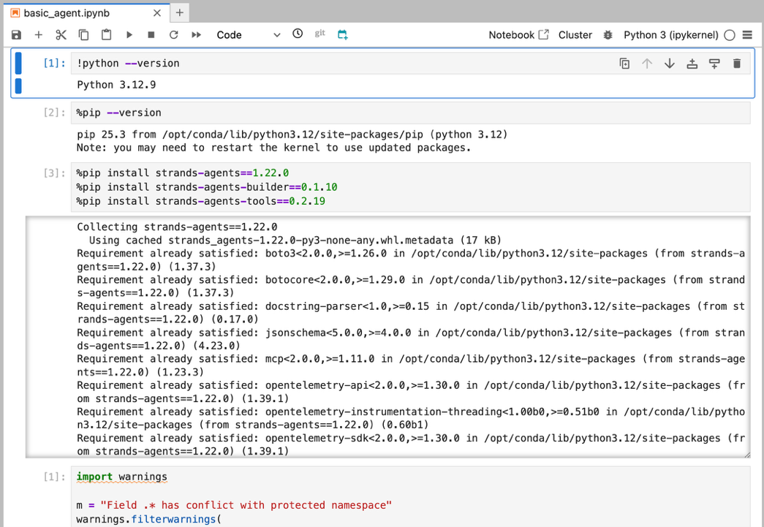Open the Notebook external link button

click(x=518, y=34)
